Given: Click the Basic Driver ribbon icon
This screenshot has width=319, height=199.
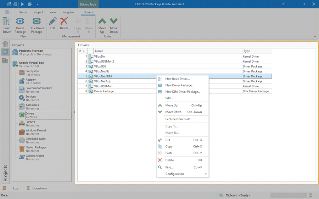Looking at the screenshot, I should [x=7, y=21].
